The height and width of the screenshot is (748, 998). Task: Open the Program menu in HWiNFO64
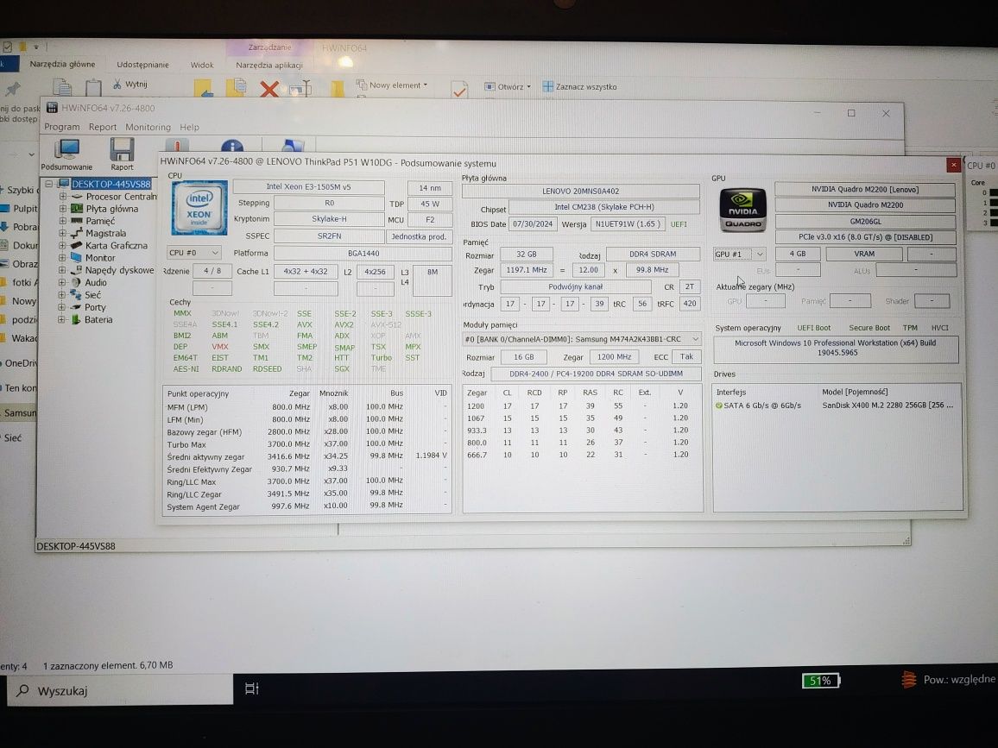pos(62,127)
